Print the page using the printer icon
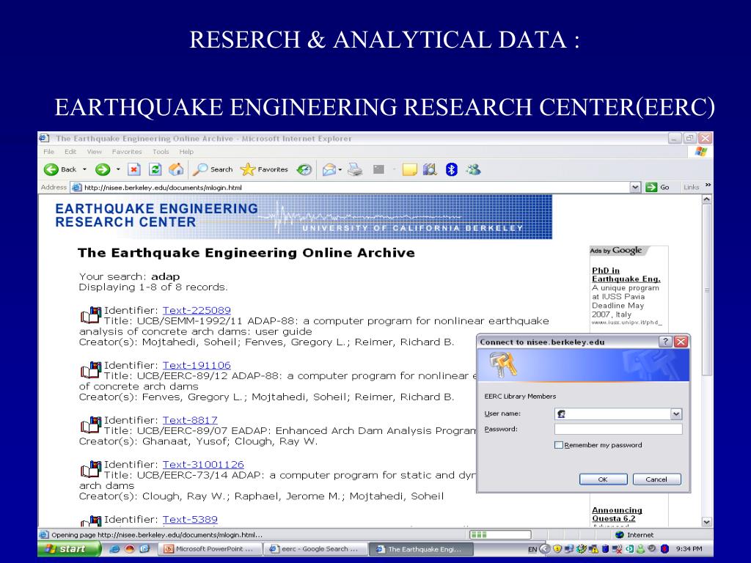 point(355,169)
